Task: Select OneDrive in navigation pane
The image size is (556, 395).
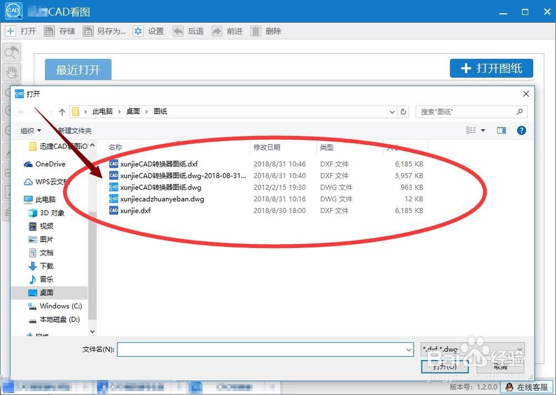Action: 51,164
